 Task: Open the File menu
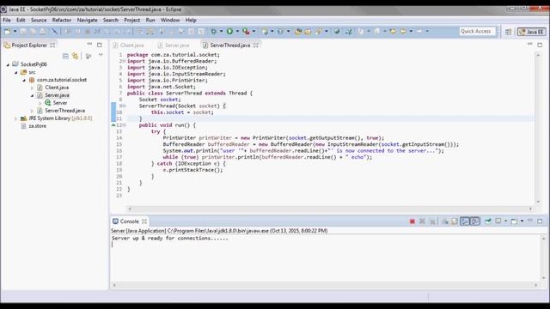pos(7,20)
